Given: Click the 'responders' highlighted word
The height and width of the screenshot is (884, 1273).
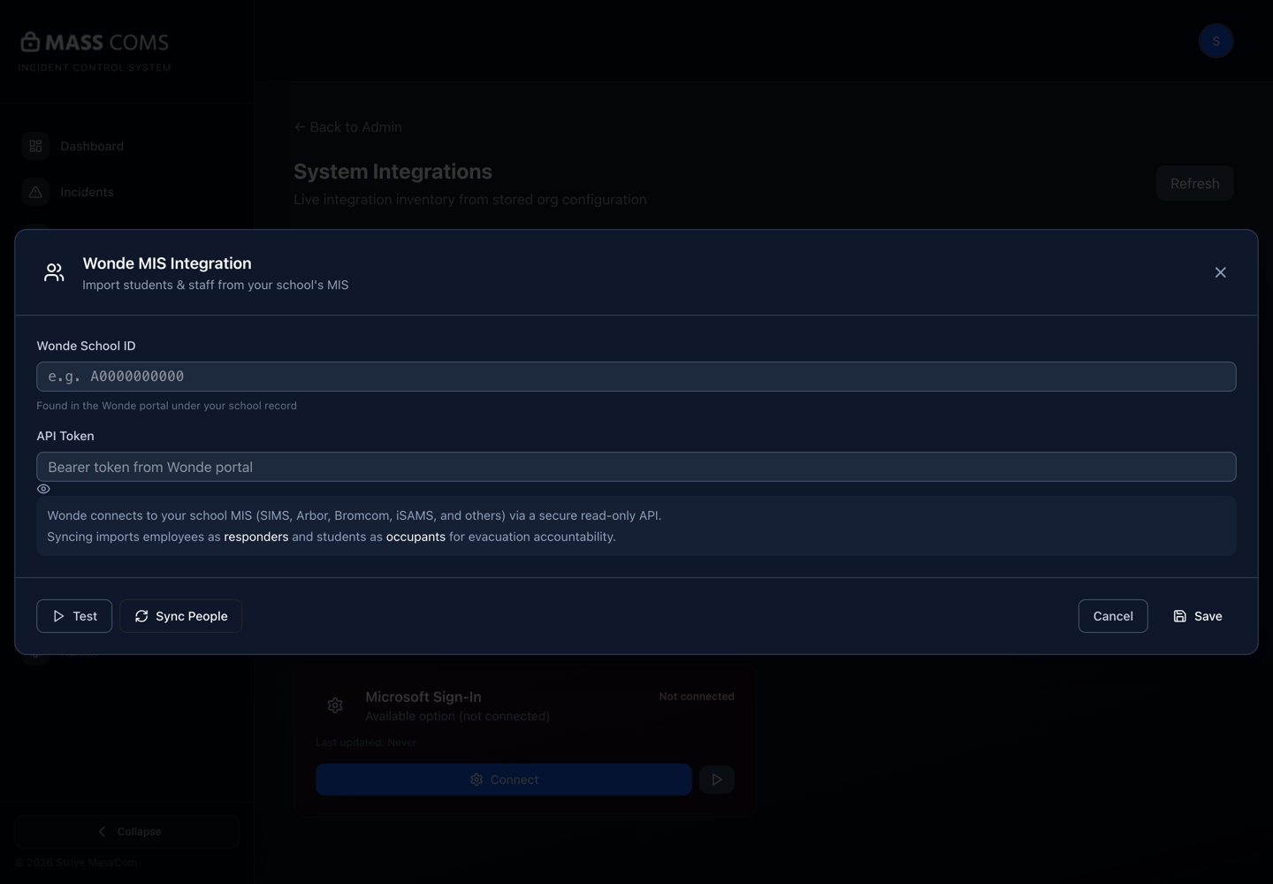Looking at the screenshot, I should click(256, 537).
